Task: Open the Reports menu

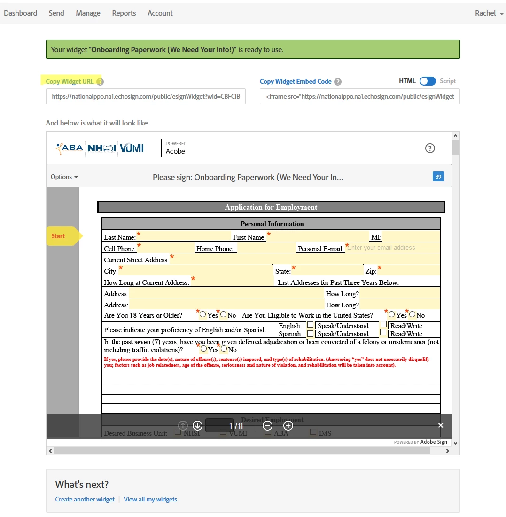Action: coord(124,13)
